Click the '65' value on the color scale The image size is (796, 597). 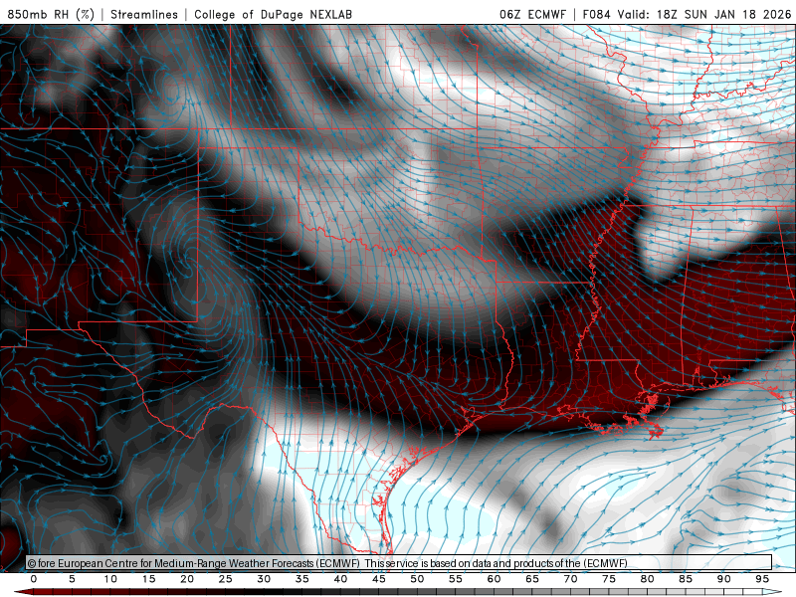[532, 579]
